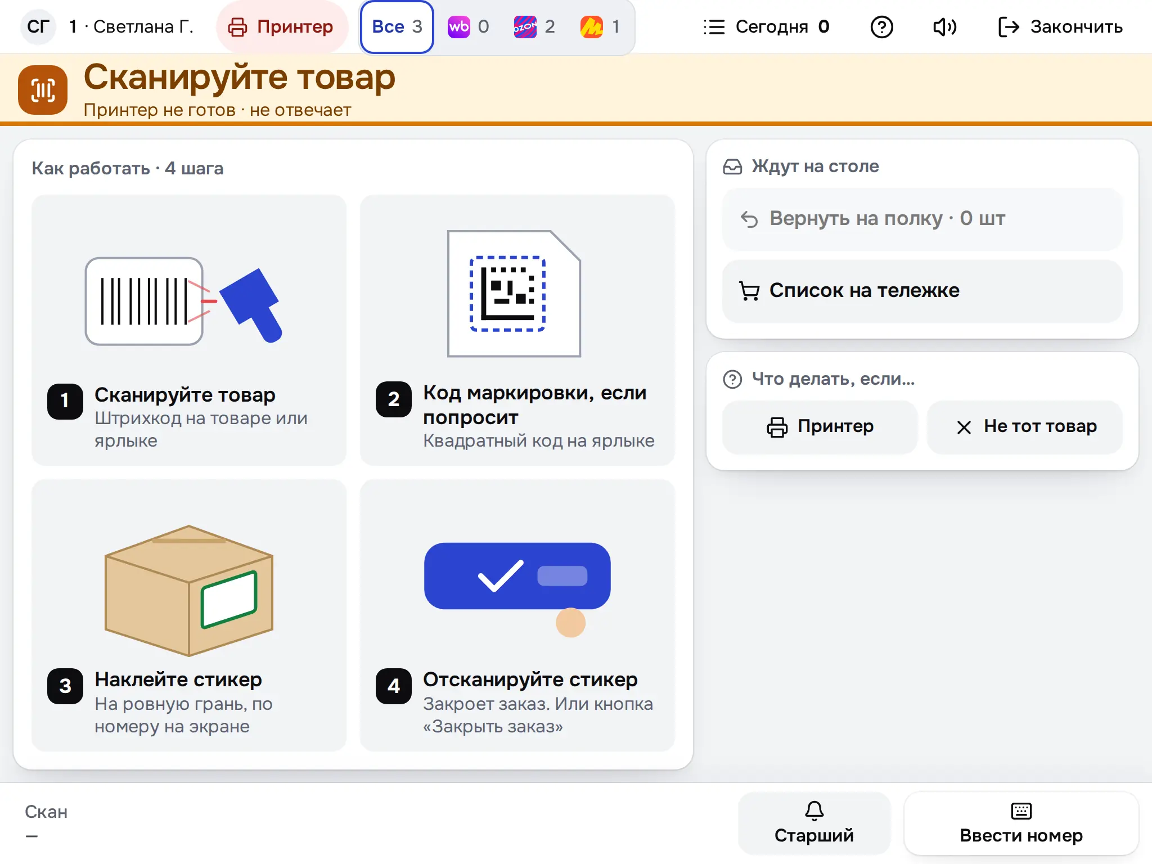Click the return arrow icon by 'Вернуть на полку'

tap(749, 218)
